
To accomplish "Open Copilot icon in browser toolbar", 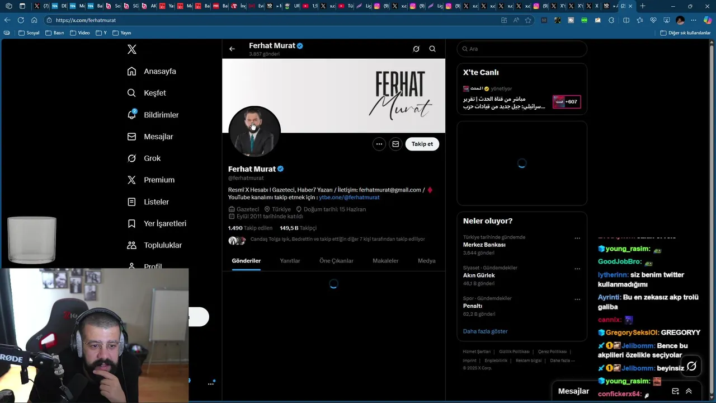I will coord(708,20).
